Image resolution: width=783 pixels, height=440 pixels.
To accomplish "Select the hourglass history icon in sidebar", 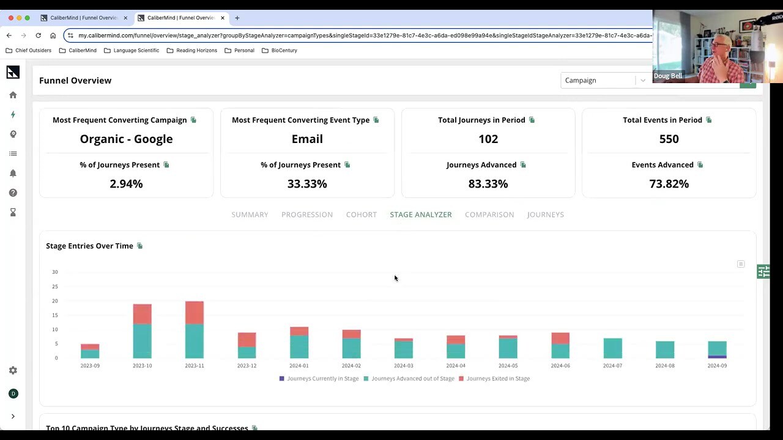I will (13, 212).
